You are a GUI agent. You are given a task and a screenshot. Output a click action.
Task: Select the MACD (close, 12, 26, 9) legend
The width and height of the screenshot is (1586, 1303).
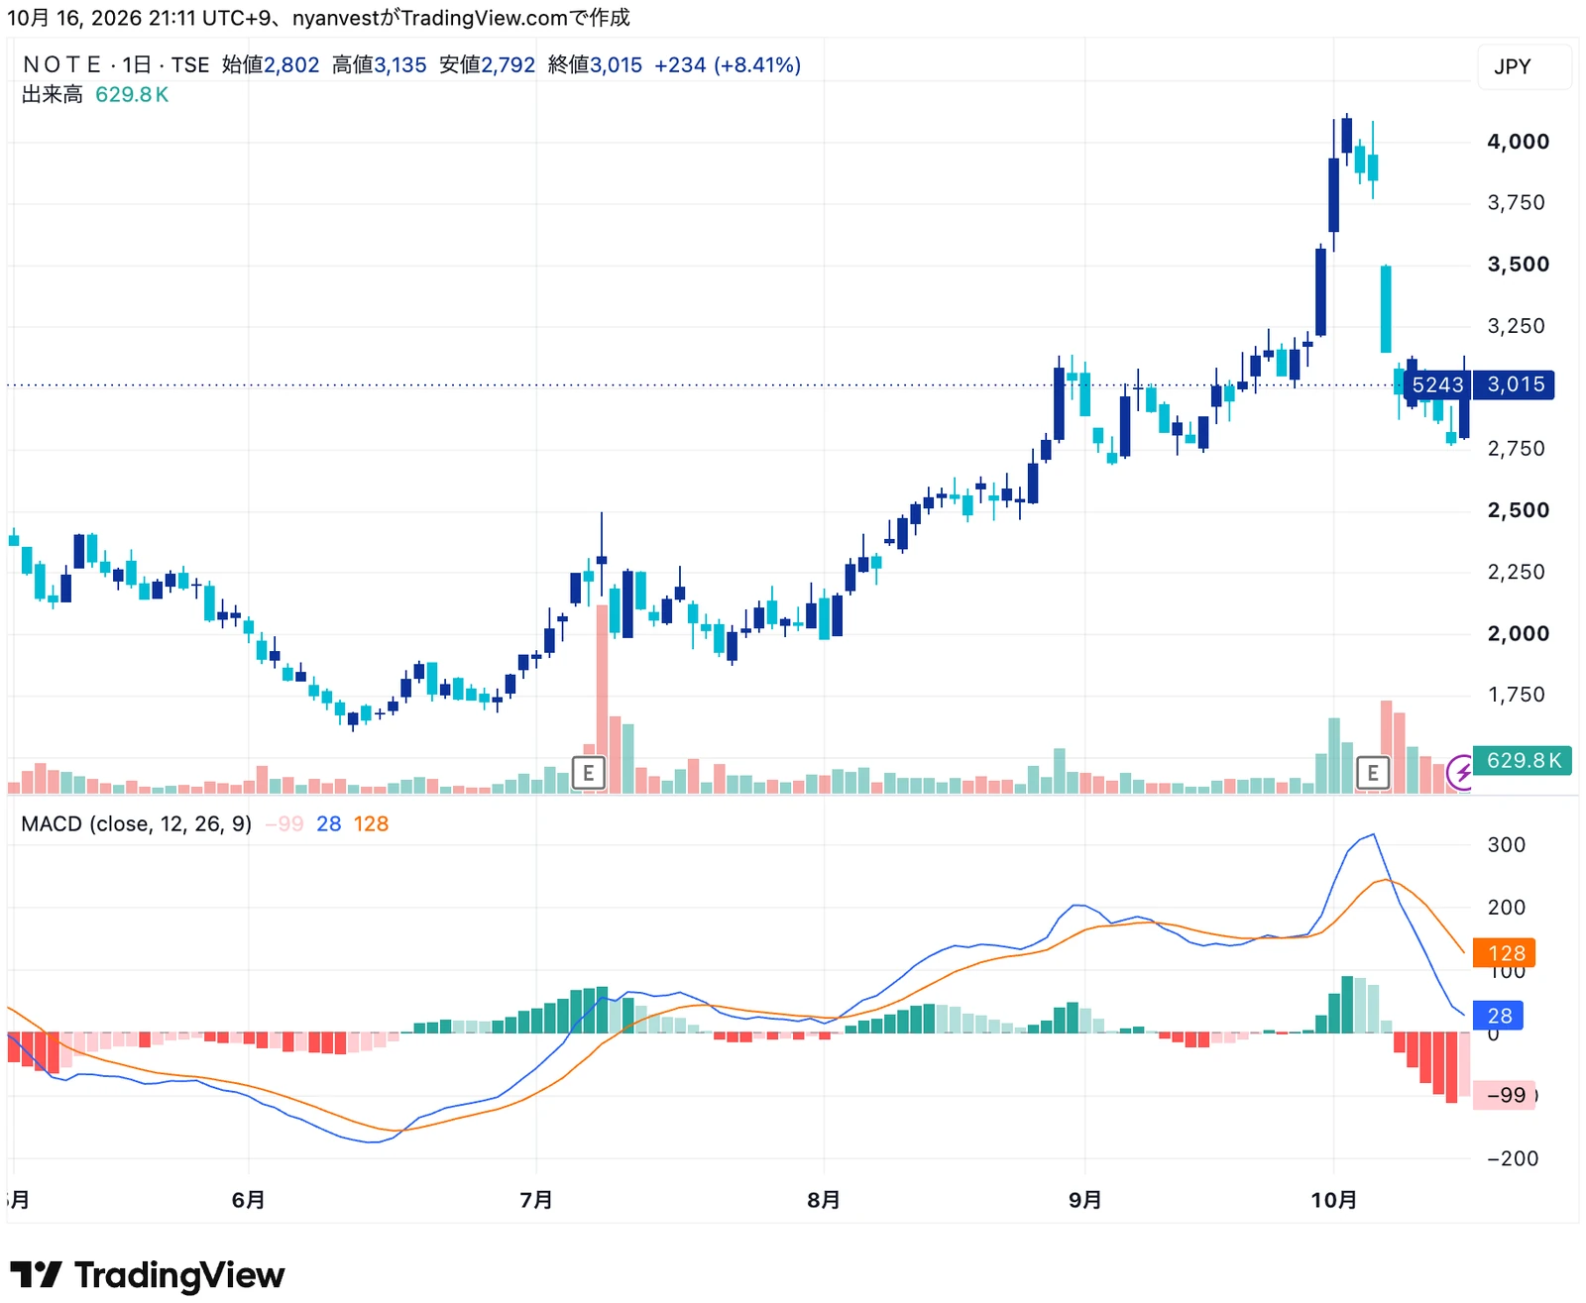137,823
